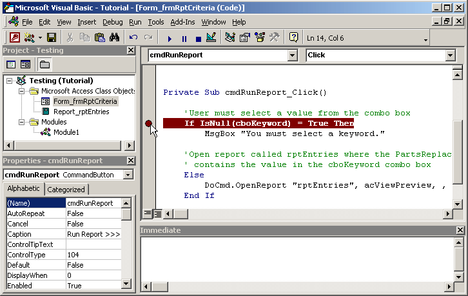The height and width of the screenshot is (296, 468).
Task: Click the Undo arrow icon
Action: (133, 37)
